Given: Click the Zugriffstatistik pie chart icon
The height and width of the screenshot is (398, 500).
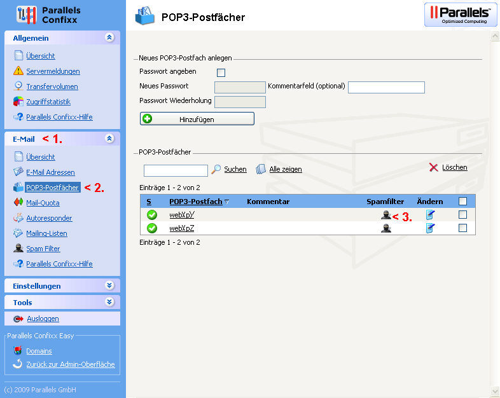Looking at the screenshot, I should [x=18, y=101].
